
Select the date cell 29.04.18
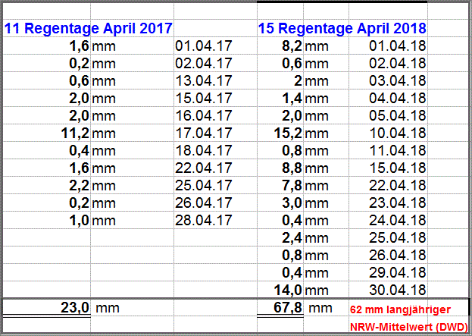pos(398,273)
